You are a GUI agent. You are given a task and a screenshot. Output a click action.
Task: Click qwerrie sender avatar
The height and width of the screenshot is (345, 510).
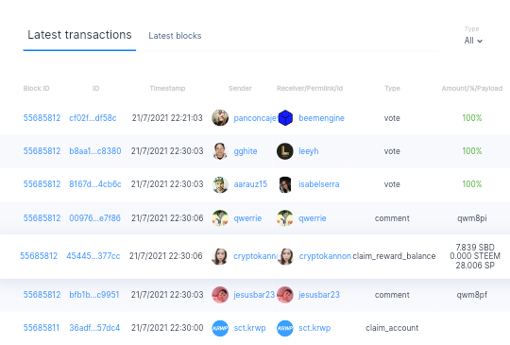[220, 218]
